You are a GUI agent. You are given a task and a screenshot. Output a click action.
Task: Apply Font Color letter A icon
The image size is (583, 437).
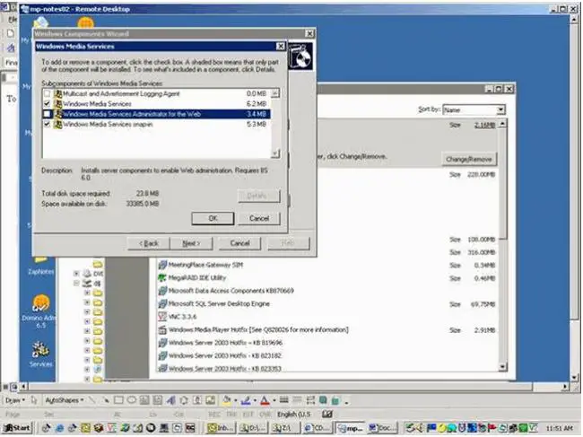click(x=265, y=400)
